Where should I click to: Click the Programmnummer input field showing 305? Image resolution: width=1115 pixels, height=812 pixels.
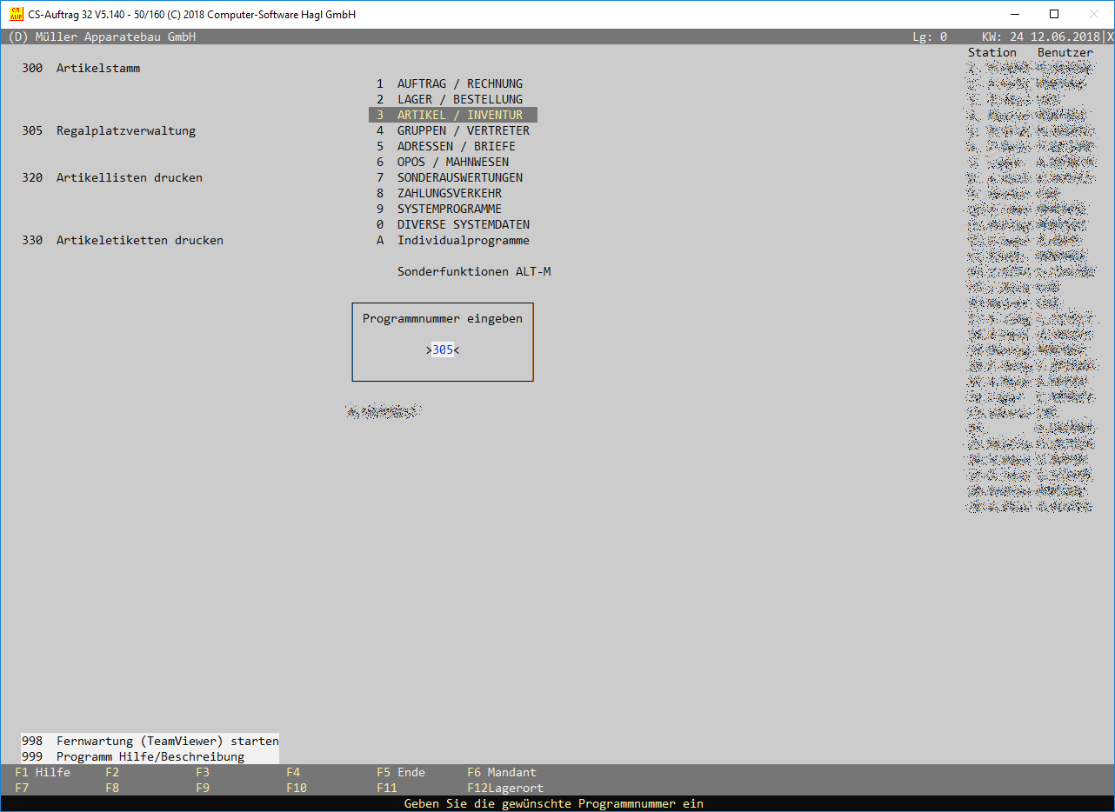click(x=443, y=349)
